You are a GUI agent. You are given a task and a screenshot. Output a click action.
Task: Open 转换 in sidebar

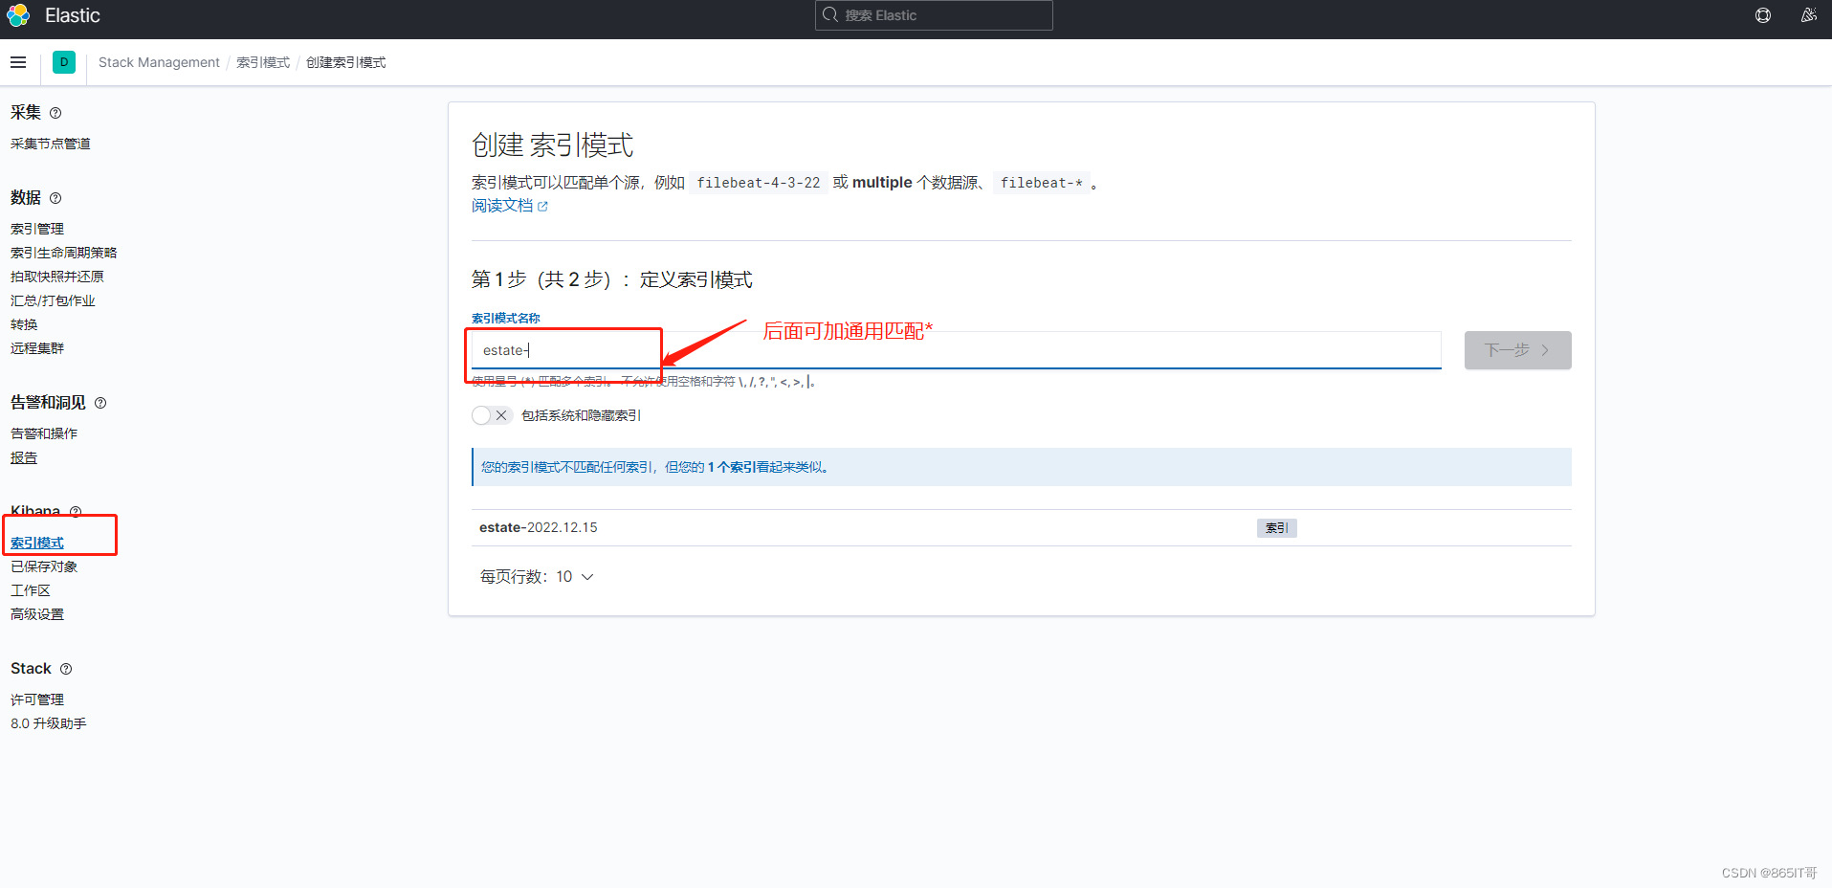click(x=24, y=324)
